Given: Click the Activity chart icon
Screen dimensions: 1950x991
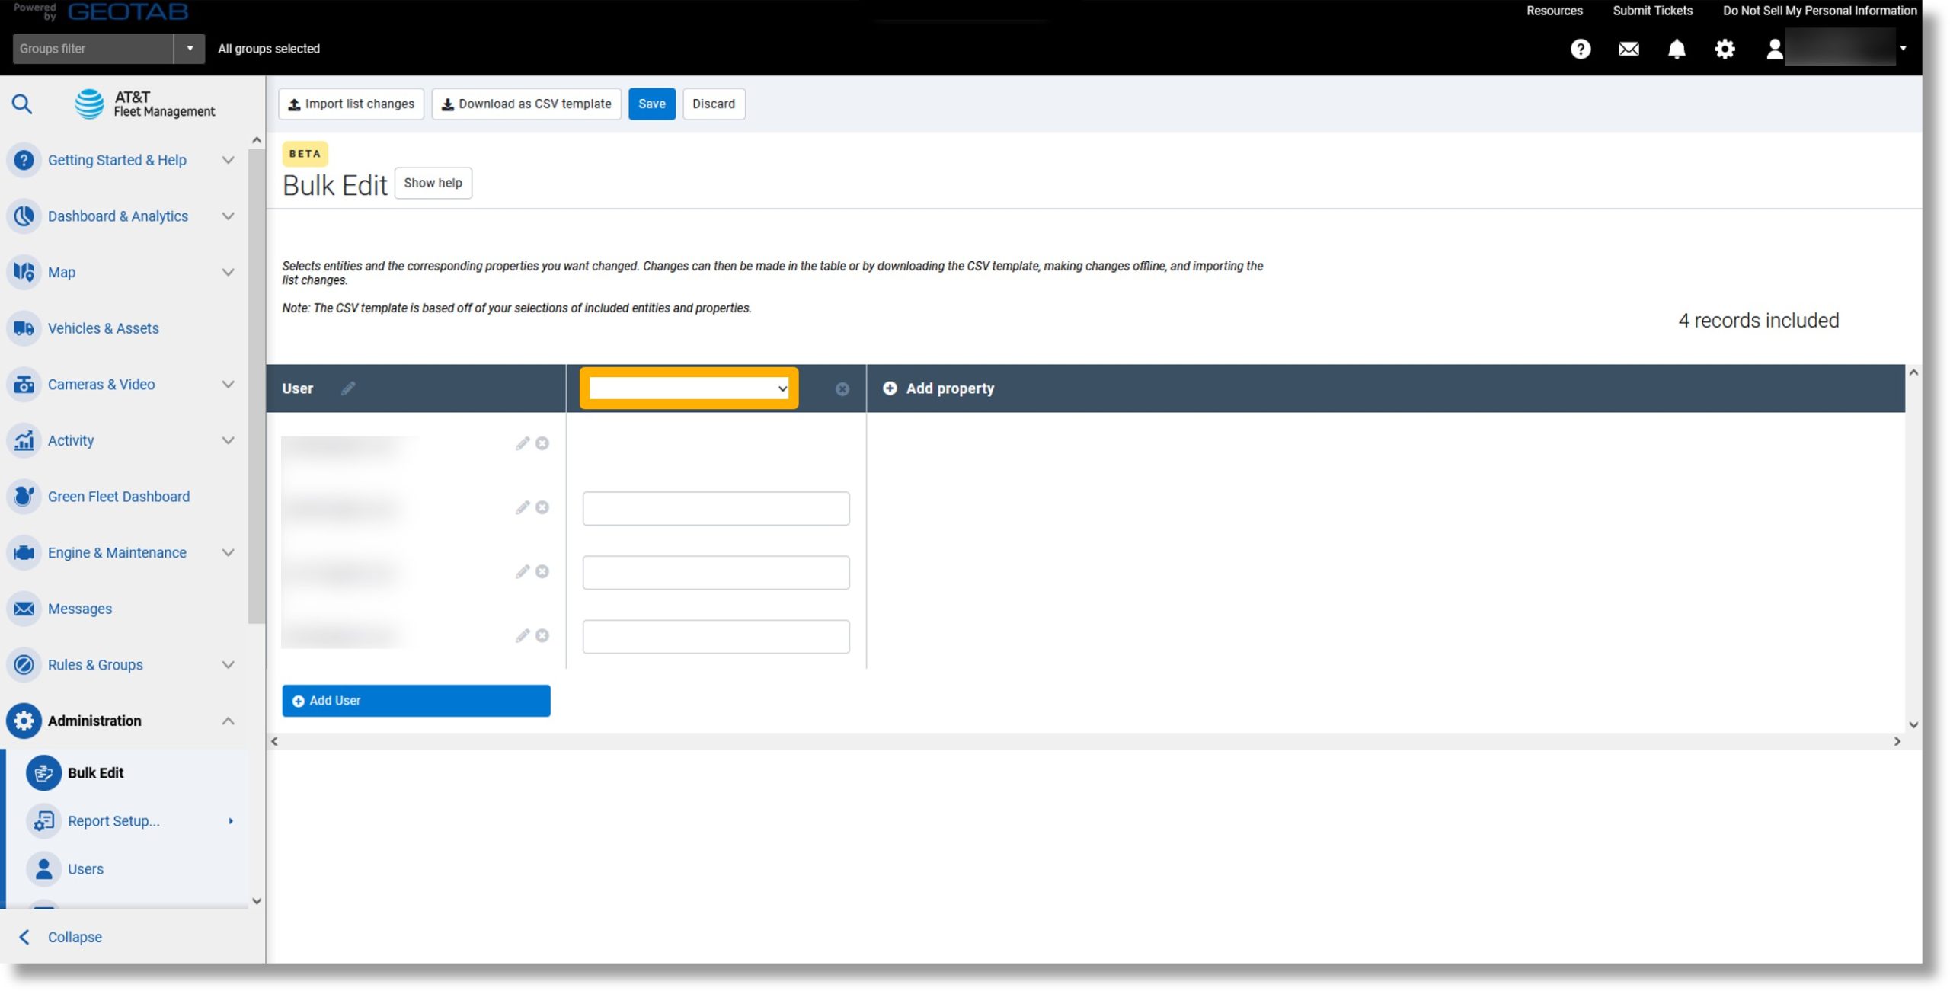Looking at the screenshot, I should (x=24, y=440).
